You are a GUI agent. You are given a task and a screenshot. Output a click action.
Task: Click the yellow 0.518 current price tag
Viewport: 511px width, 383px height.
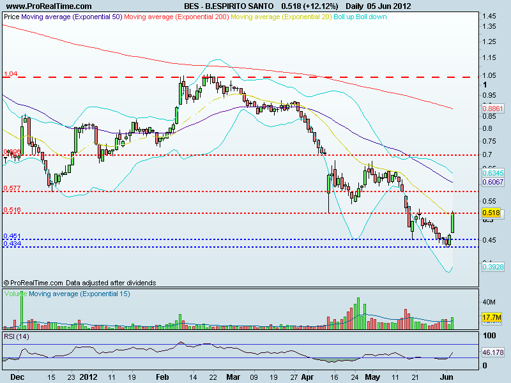pos(491,213)
